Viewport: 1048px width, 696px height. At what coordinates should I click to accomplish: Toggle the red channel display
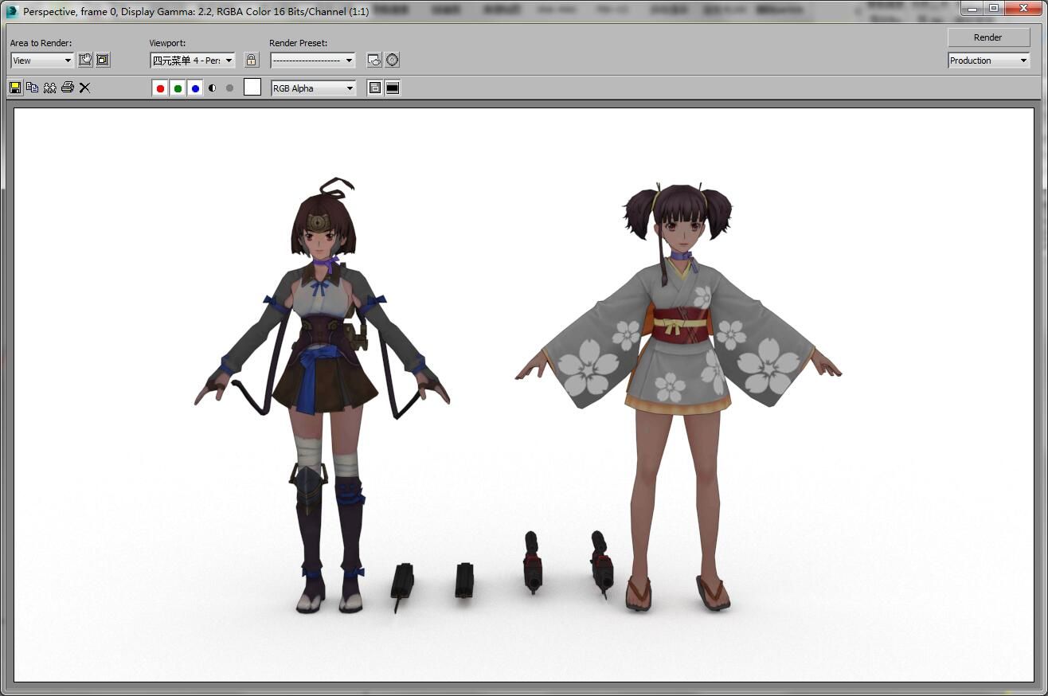(160, 88)
